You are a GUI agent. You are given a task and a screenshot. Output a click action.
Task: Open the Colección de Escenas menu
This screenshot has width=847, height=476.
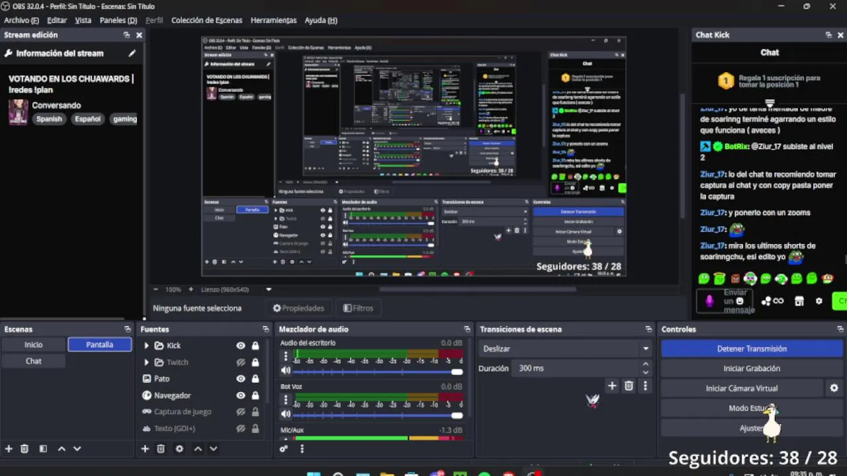coord(206,20)
